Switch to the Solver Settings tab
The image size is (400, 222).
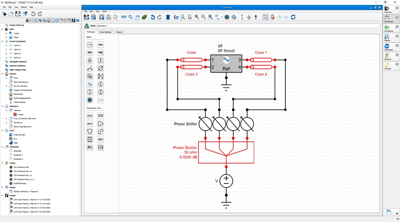click(106, 32)
